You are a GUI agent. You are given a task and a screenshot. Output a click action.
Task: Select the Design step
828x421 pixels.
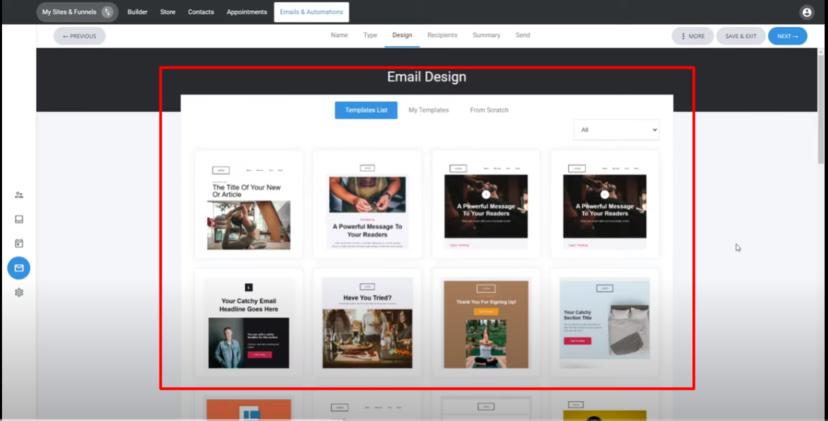(402, 35)
